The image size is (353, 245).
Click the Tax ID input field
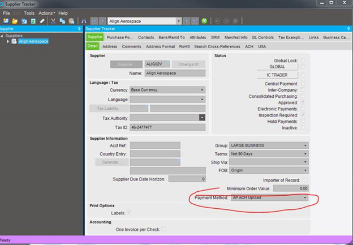pos(167,127)
